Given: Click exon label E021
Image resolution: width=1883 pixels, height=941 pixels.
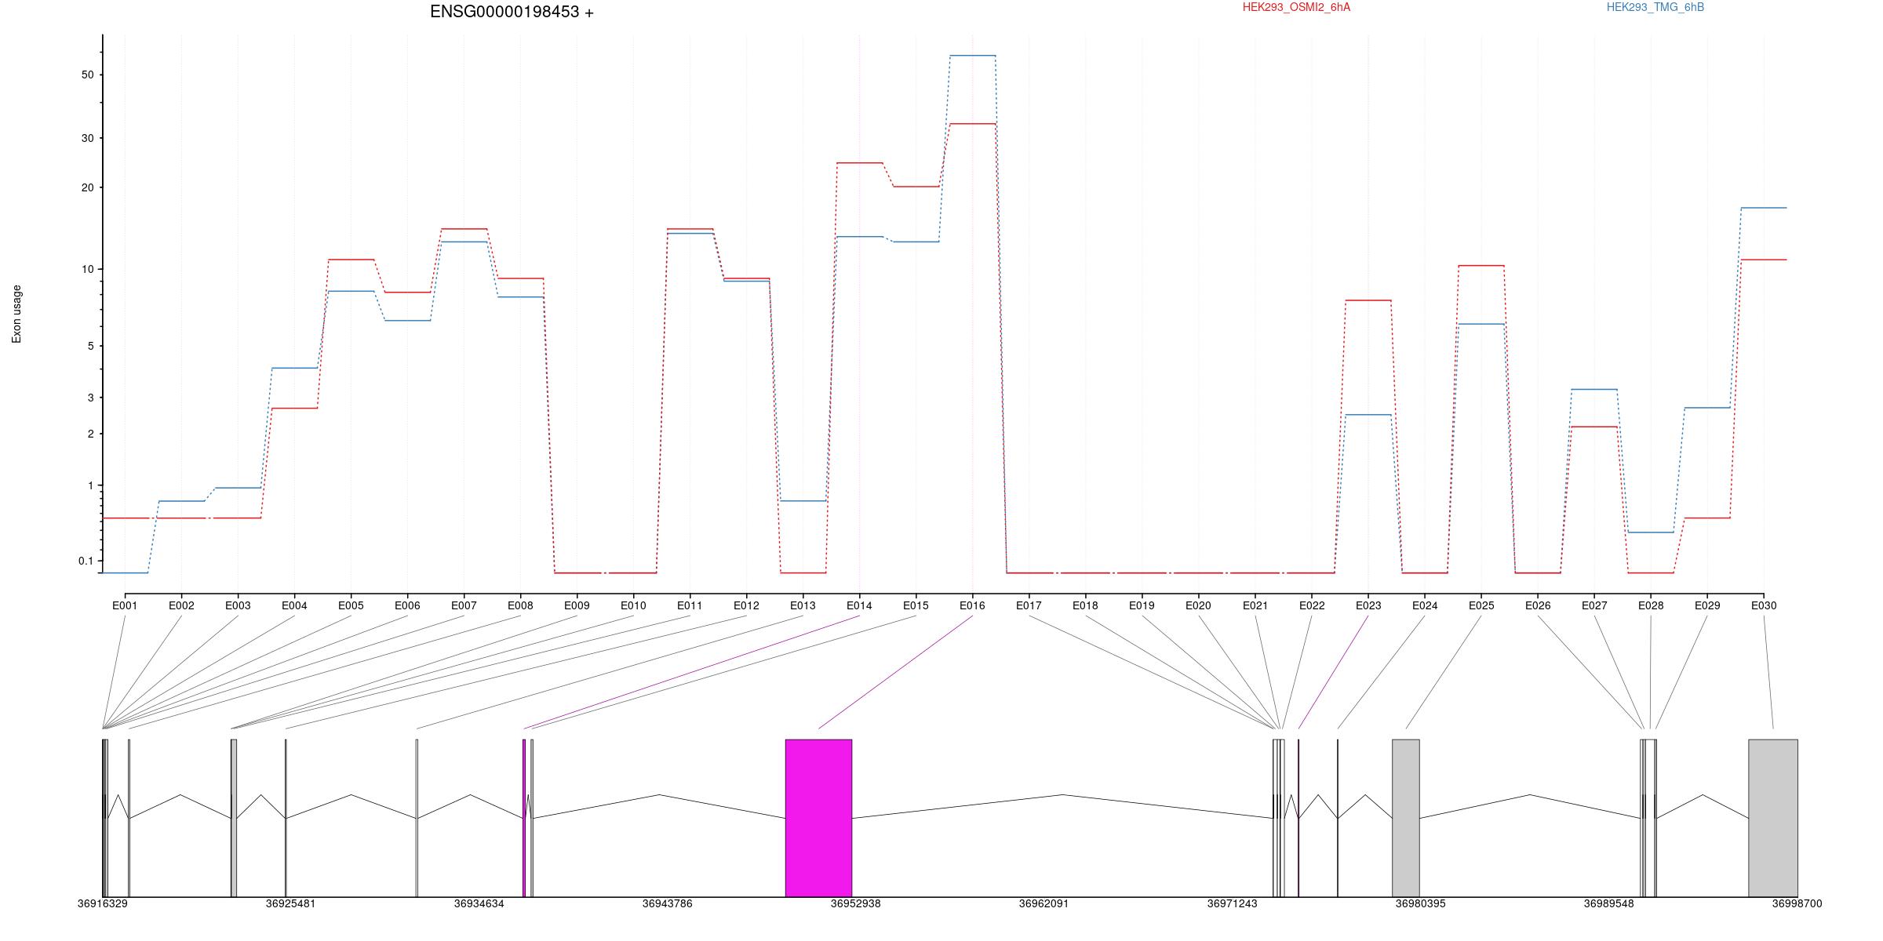Looking at the screenshot, I should click(x=1255, y=605).
